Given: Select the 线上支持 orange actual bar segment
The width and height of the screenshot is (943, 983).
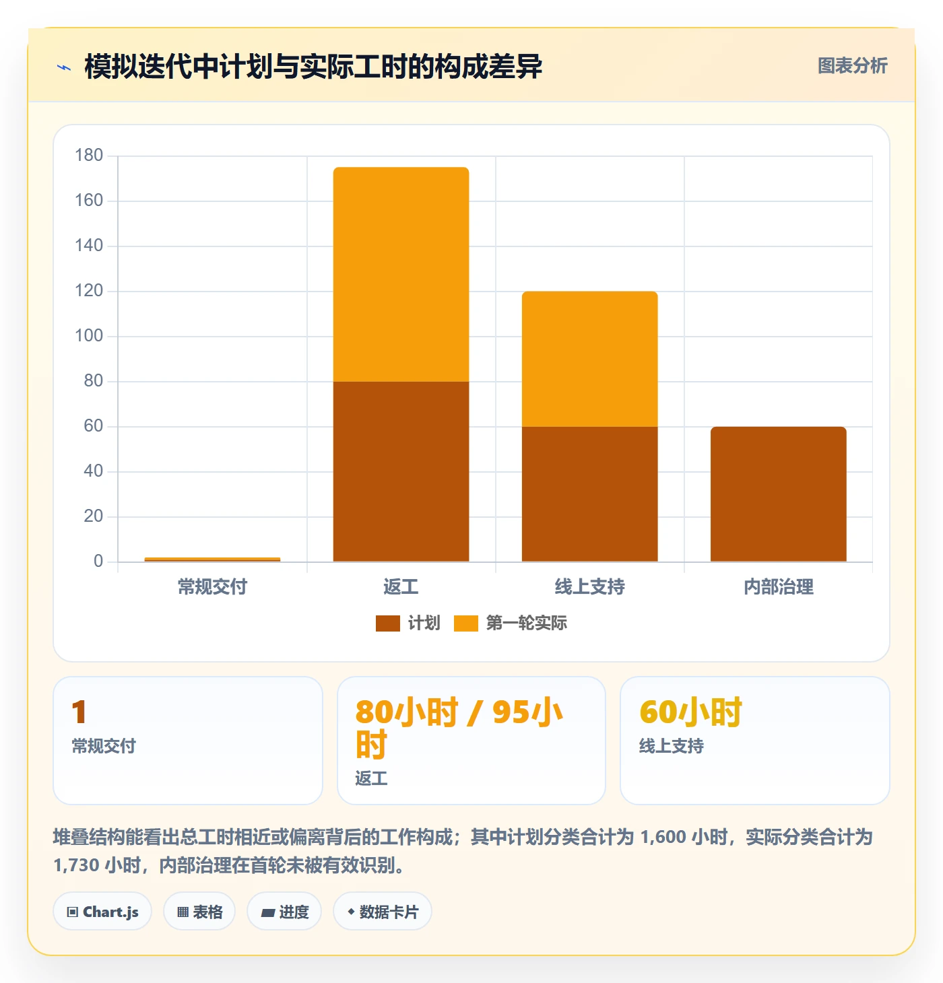Looking at the screenshot, I should [590, 359].
